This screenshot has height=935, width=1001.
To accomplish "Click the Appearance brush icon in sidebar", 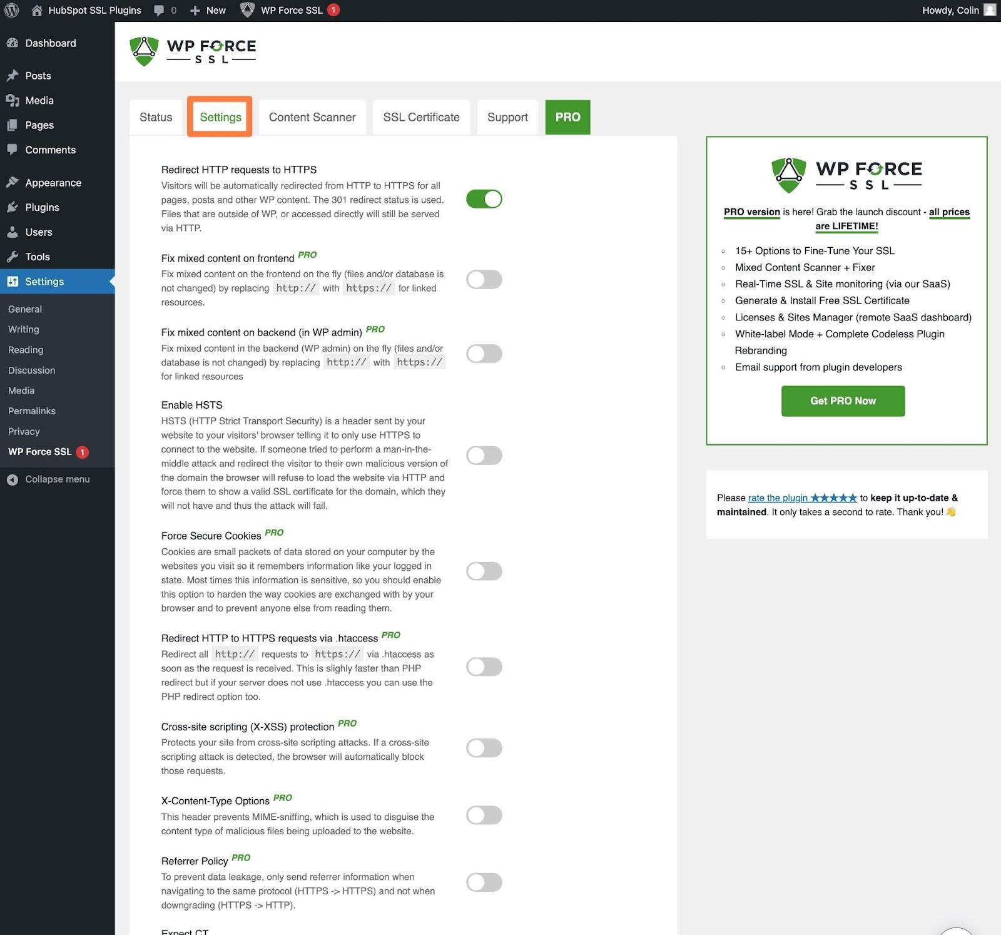I will point(13,182).
